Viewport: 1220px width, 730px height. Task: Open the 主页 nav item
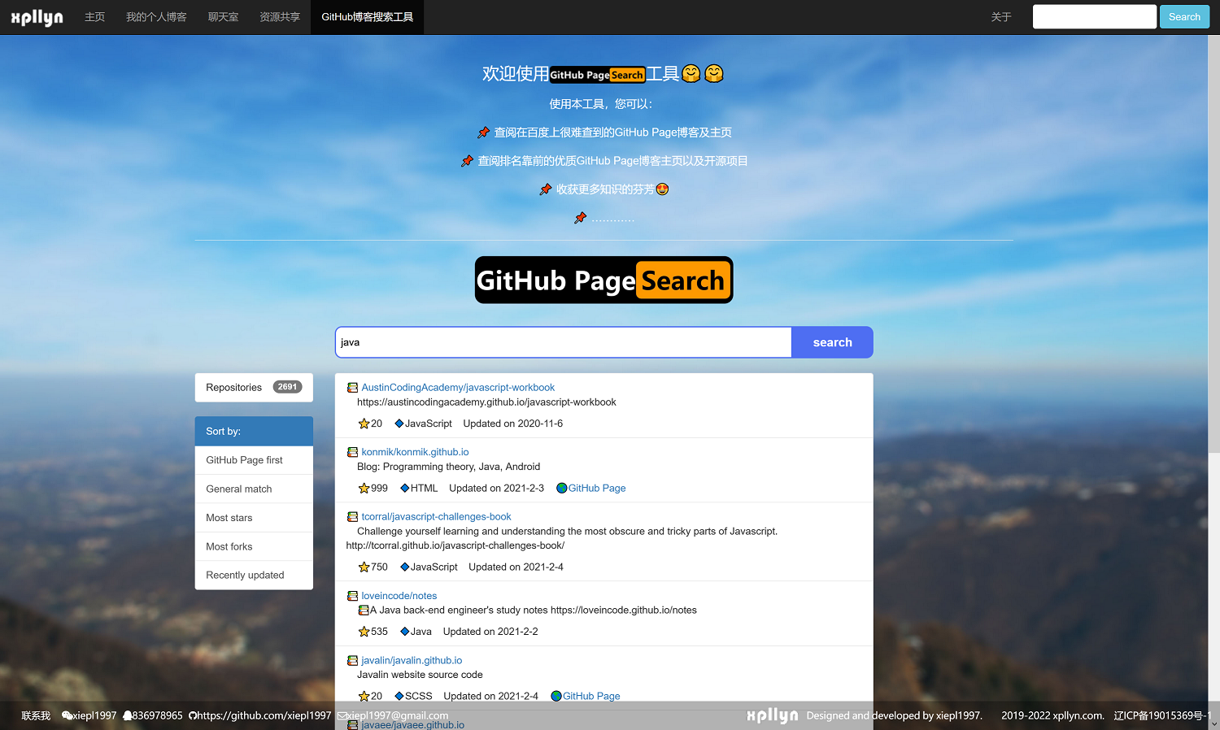coord(94,17)
